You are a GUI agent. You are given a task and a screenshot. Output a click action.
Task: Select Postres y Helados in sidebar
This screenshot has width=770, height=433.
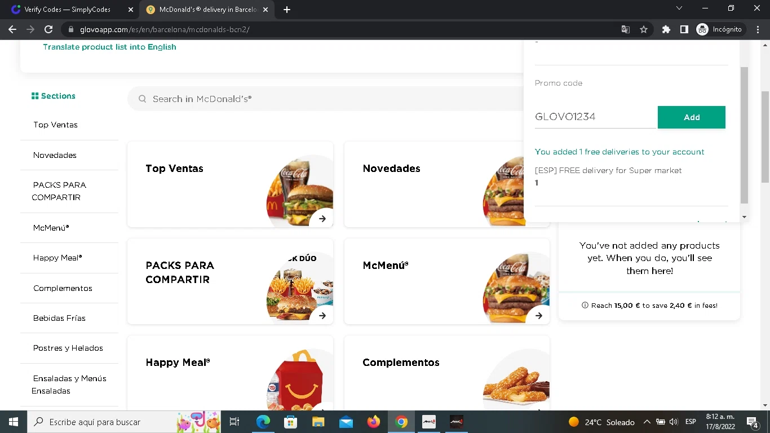68,348
